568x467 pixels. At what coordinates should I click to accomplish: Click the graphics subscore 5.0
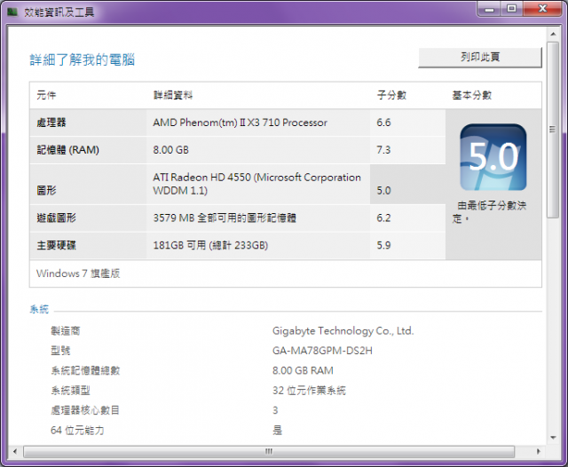pyautogui.click(x=383, y=191)
